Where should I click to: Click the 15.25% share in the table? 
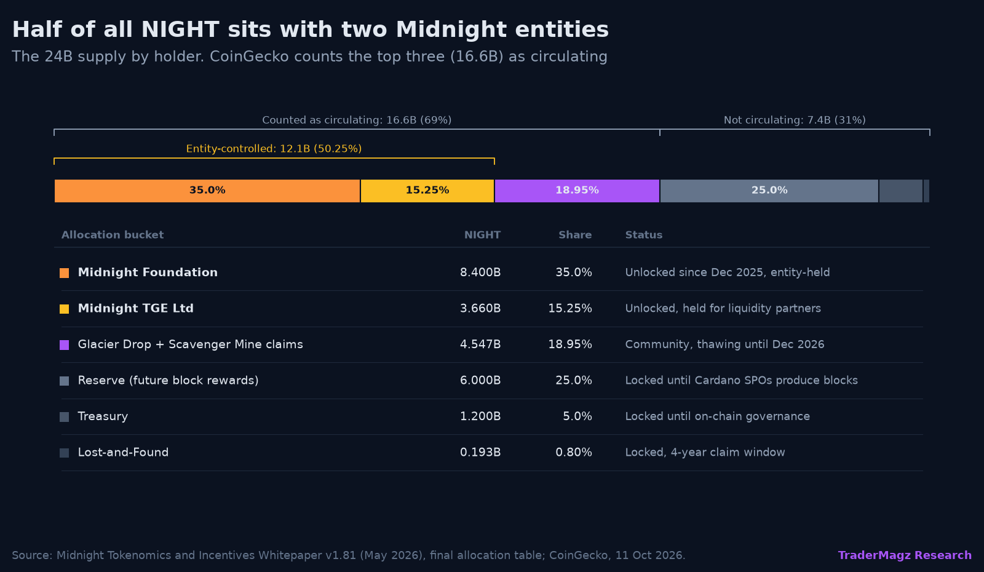570,308
